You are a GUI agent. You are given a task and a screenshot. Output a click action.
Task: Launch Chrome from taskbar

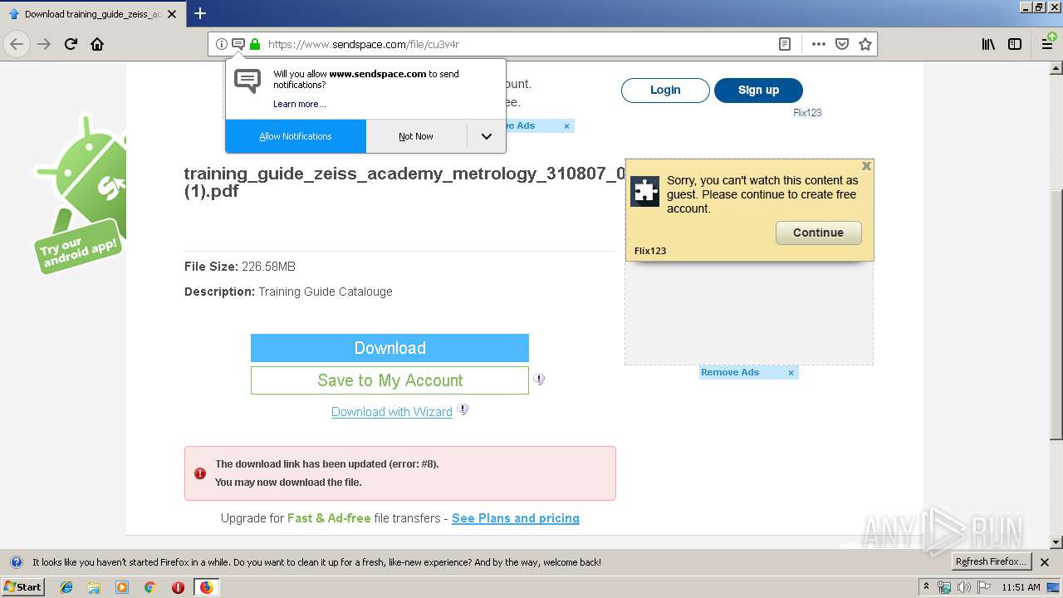coord(149,587)
